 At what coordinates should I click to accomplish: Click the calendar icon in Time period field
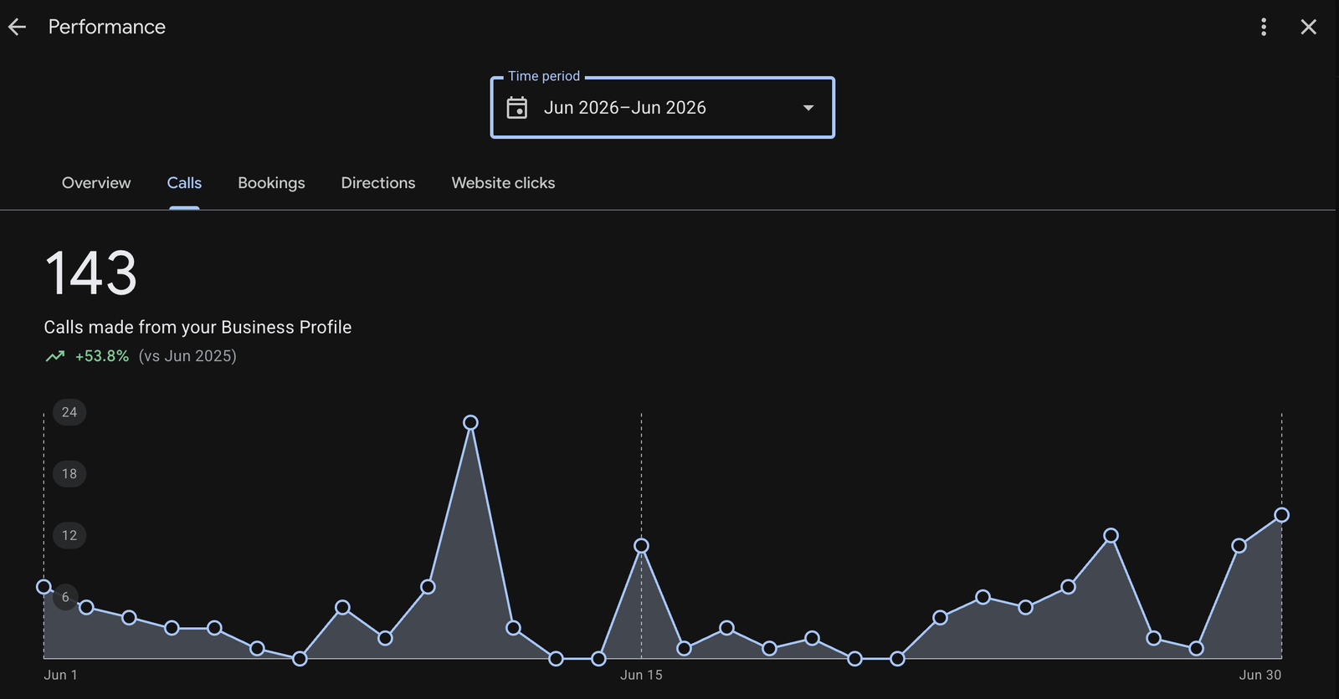point(517,108)
